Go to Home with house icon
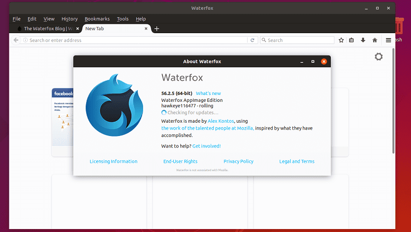The height and width of the screenshot is (232, 411). coord(375,40)
